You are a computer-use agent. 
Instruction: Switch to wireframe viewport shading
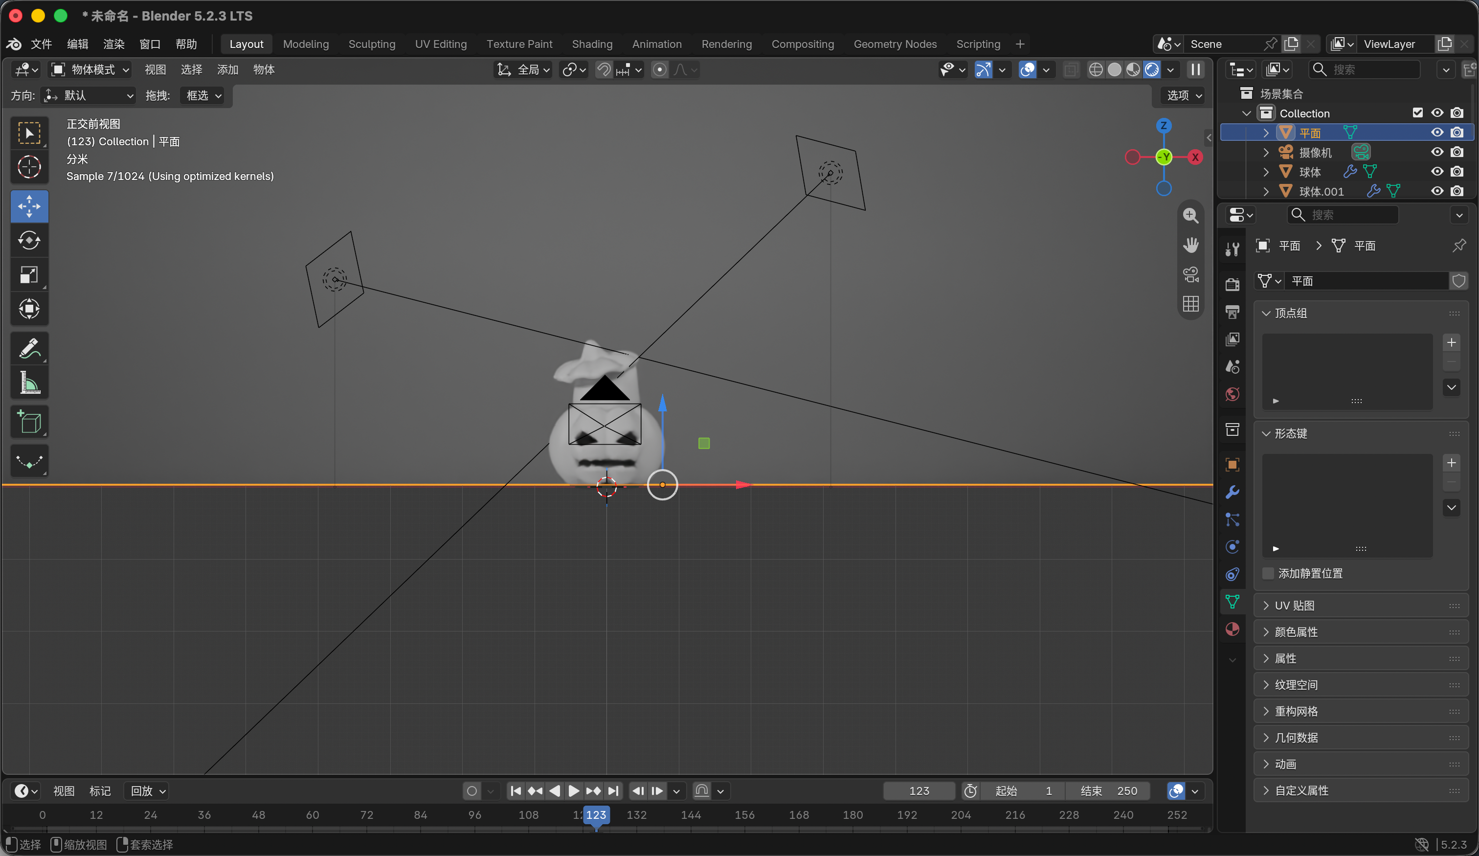(1095, 70)
